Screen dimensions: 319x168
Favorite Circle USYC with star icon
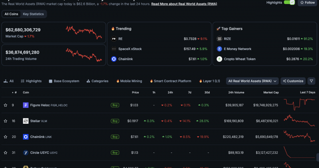pos(5,153)
